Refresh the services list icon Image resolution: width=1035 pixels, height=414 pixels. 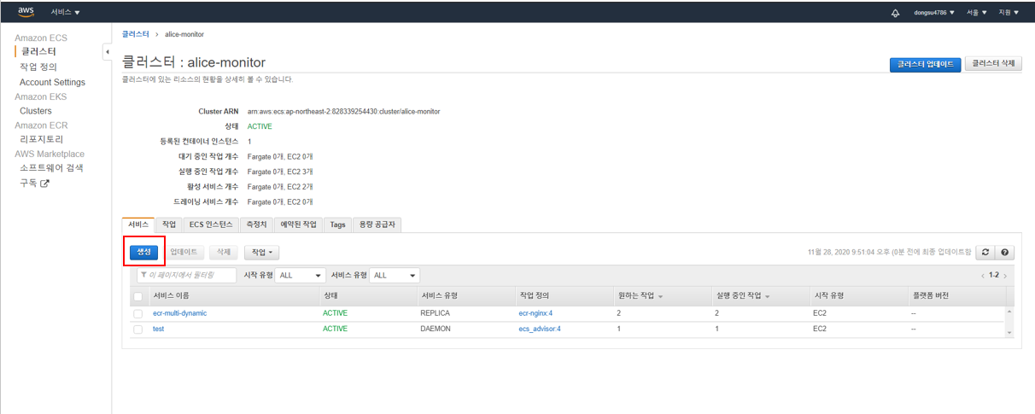pos(985,253)
